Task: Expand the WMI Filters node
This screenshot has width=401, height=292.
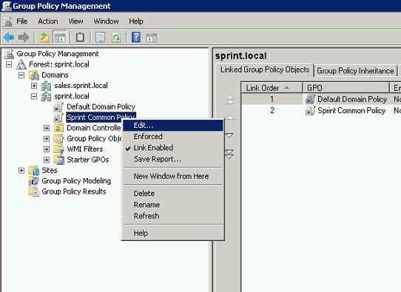Action: pyautogui.click(x=47, y=149)
